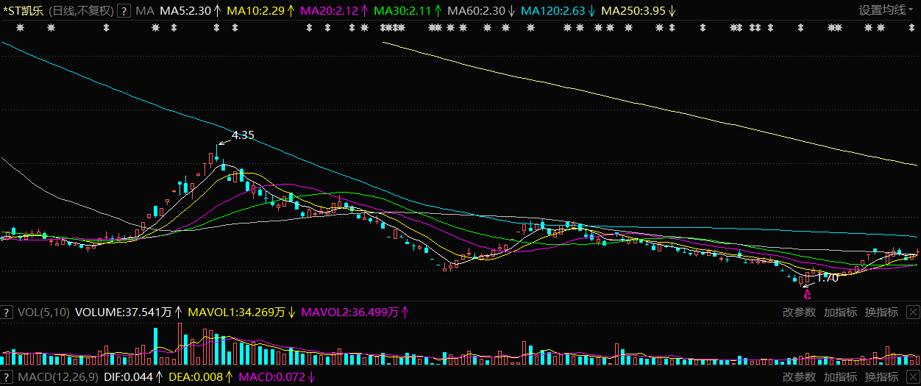Click 换指标 in the MACD panel
The image size is (921, 386).
click(x=881, y=377)
